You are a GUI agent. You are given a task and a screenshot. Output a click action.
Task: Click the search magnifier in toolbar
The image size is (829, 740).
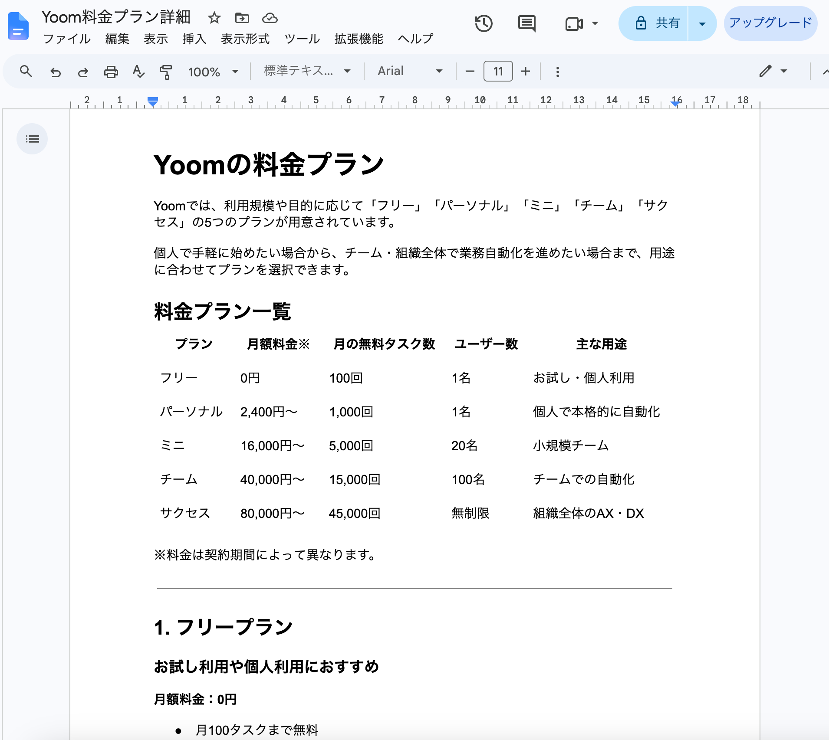(x=26, y=71)
